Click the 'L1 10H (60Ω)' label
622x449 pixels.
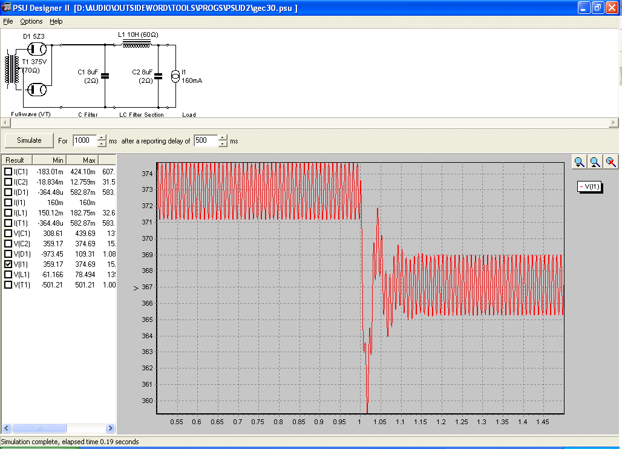click(138, 34)
